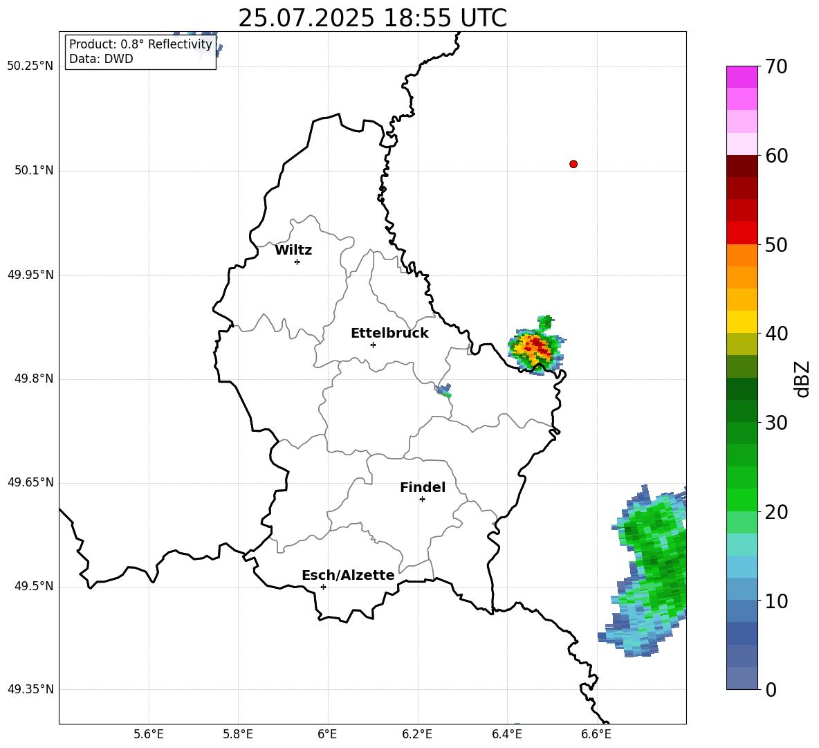
Task: Click the 49.8°N latitude label
Action: [34, 378]
